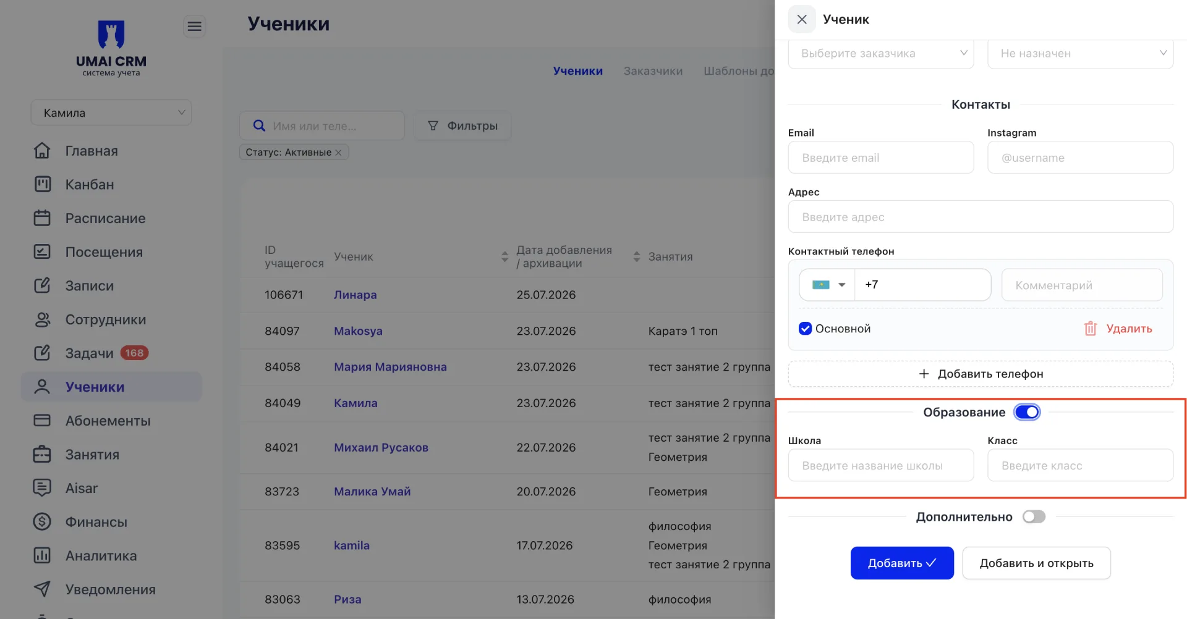Toggle the Образование switch off
1187x619 pixels.
pos(1027,412)
